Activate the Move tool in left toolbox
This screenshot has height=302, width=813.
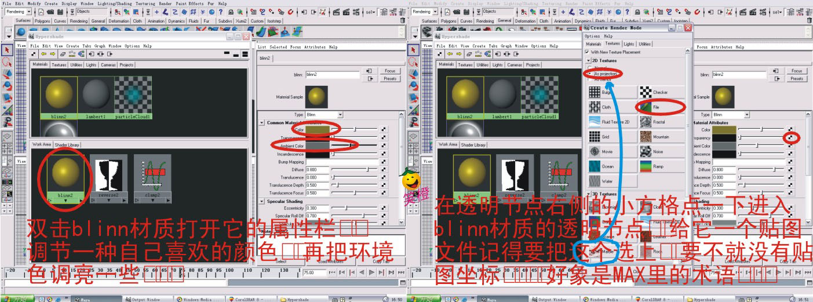(7, 74)
